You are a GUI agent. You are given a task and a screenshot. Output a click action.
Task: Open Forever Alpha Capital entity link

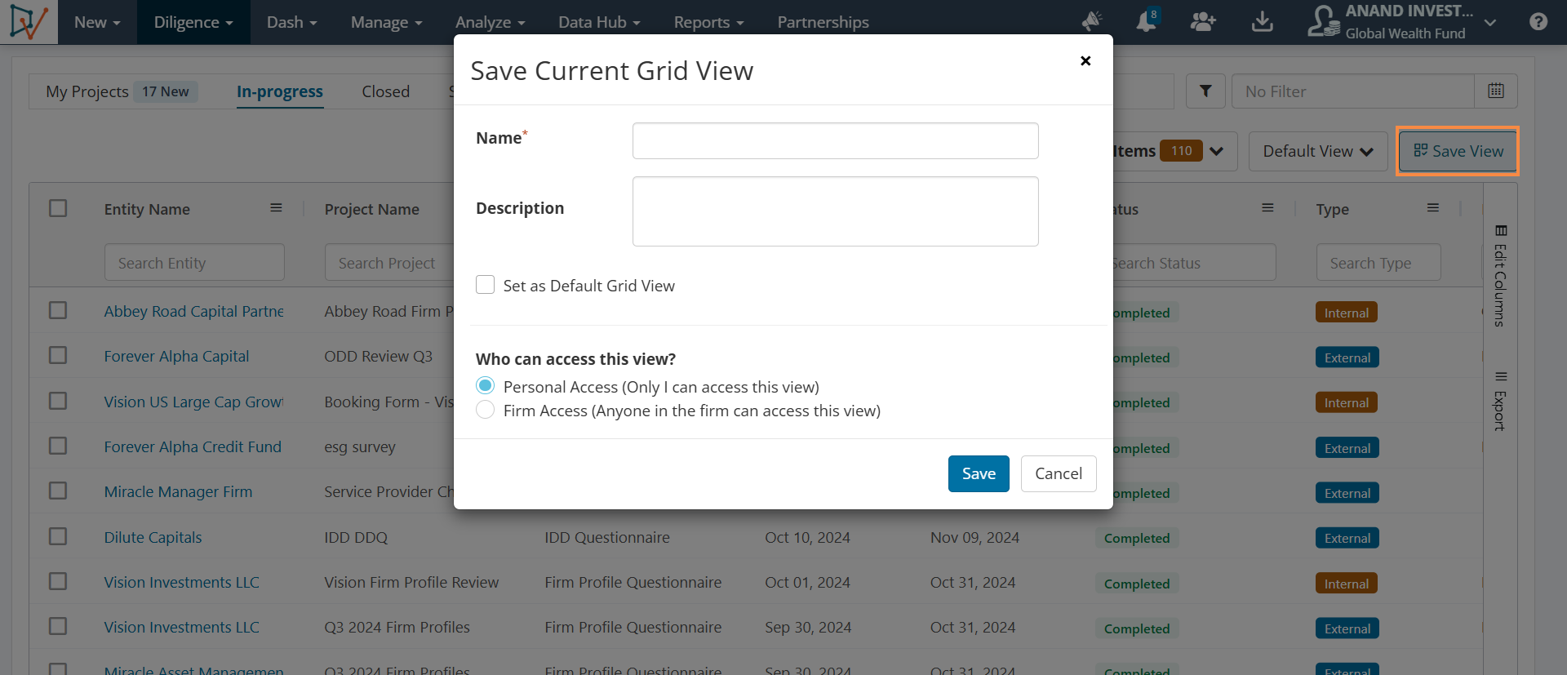pyautogui.click(x=176, y=356)
